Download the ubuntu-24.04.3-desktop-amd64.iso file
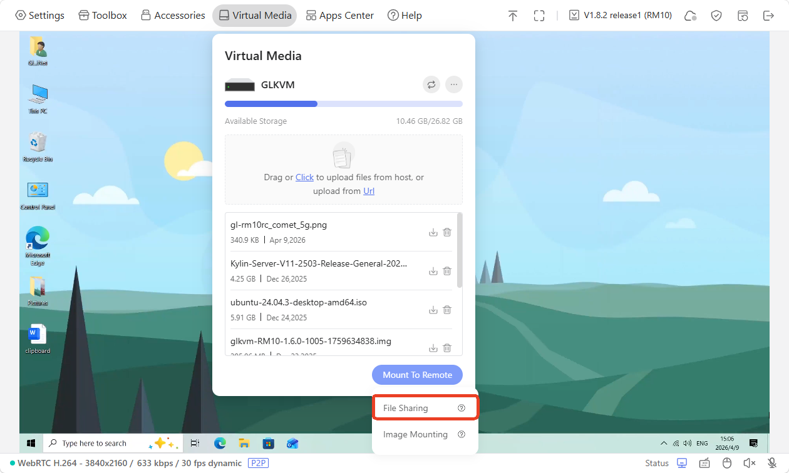This screenshot has height=473, width=789. (433, 310)
